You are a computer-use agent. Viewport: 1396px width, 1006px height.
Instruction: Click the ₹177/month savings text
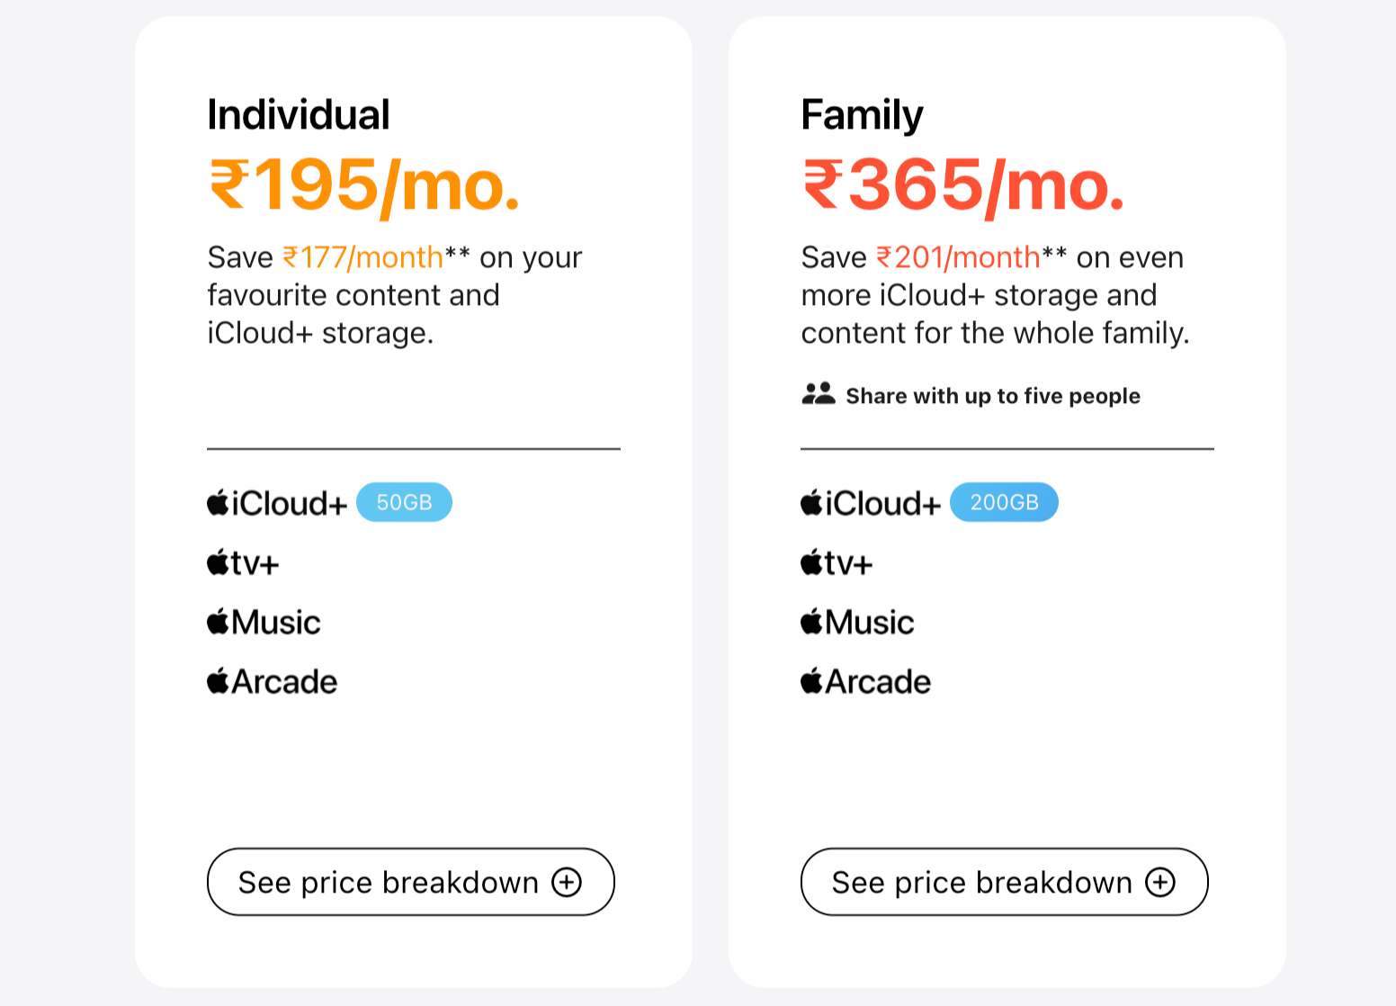362,257
